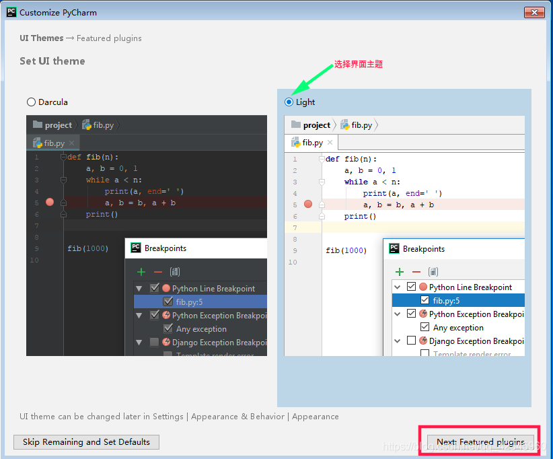Click the Darcula preview project folder icon
The height and width of the screenshot is (459, 553).
tap(38, 125)
